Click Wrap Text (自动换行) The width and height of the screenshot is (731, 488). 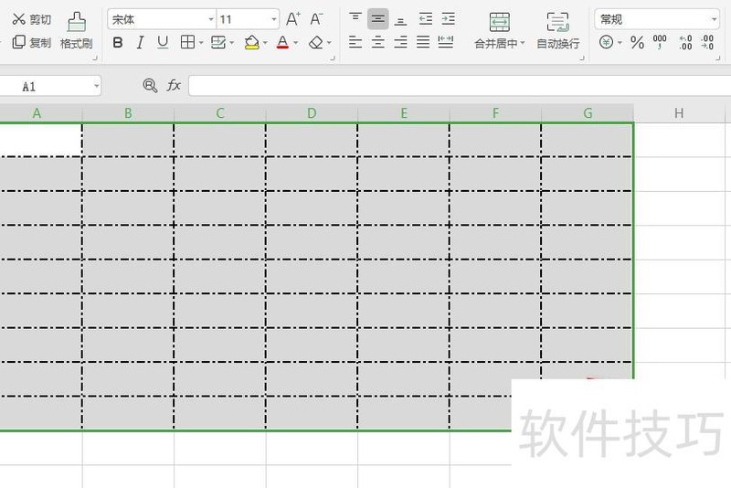558,31
